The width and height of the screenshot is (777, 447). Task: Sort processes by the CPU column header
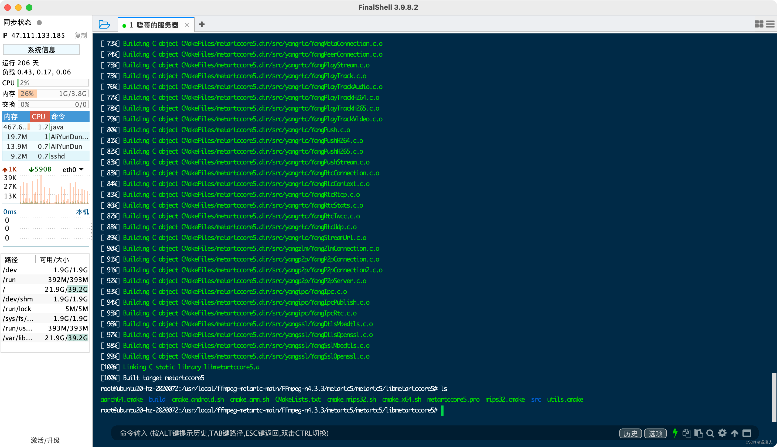click(39, 117)
